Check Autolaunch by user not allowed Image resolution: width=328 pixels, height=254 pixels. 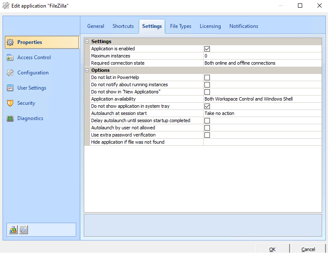(x=207, y=128)
